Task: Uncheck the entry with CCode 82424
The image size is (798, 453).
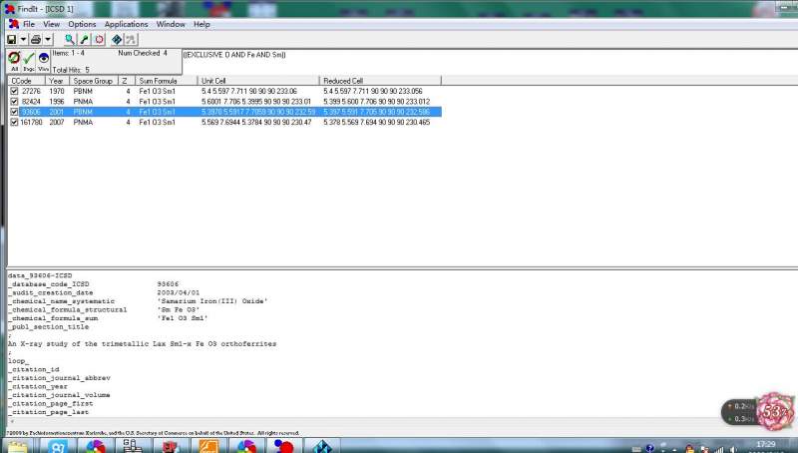Action: tap(14, 102)
